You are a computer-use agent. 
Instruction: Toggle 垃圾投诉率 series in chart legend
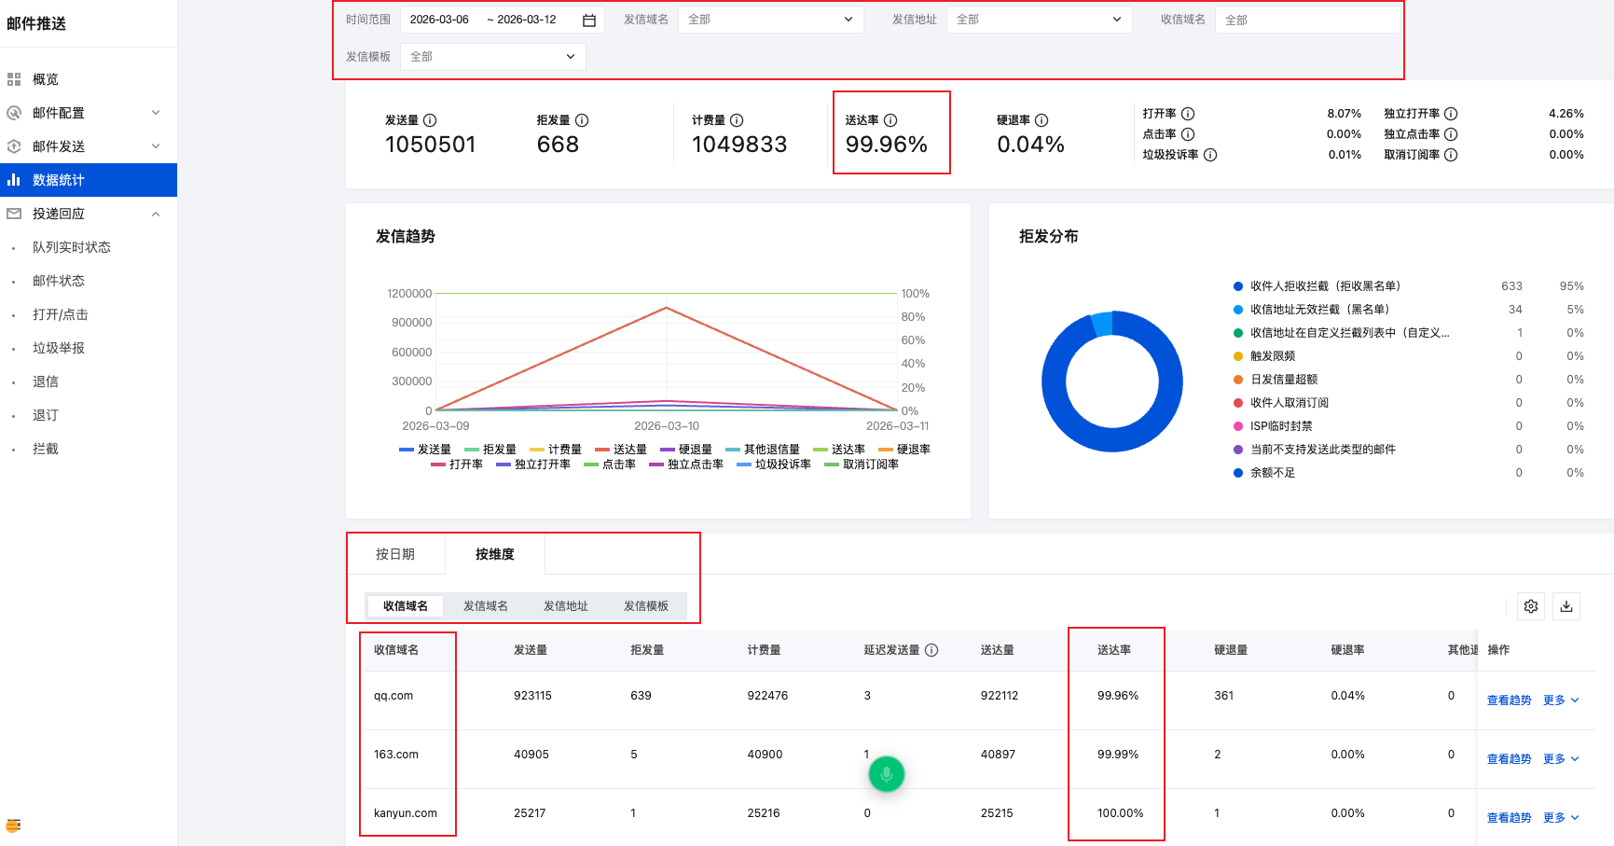[x=774, y=465]
